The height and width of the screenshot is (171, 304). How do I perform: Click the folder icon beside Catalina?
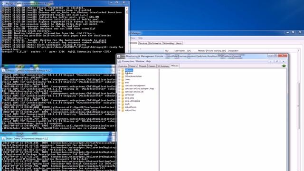[x=123, y=73]
